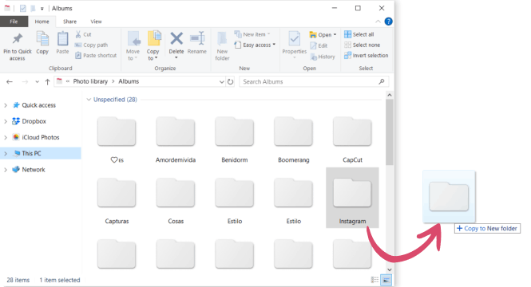Expand Network tree node
Viewport: 531px width, 287px height.
pyautogui.click(x=6, y=170)
